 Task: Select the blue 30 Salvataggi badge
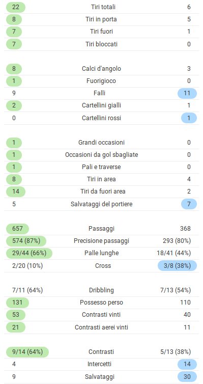[x=187, y=377]
